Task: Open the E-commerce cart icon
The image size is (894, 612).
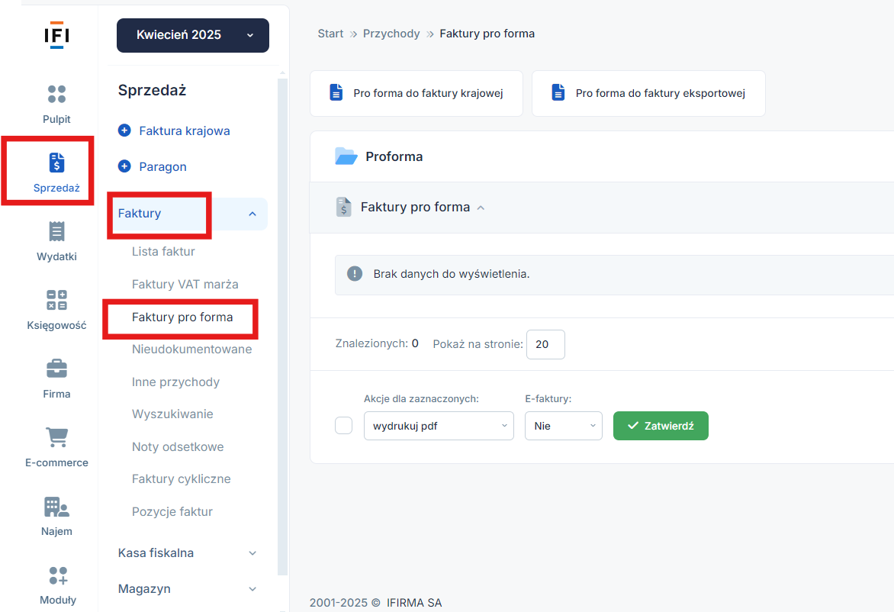Action: [56, 437]
